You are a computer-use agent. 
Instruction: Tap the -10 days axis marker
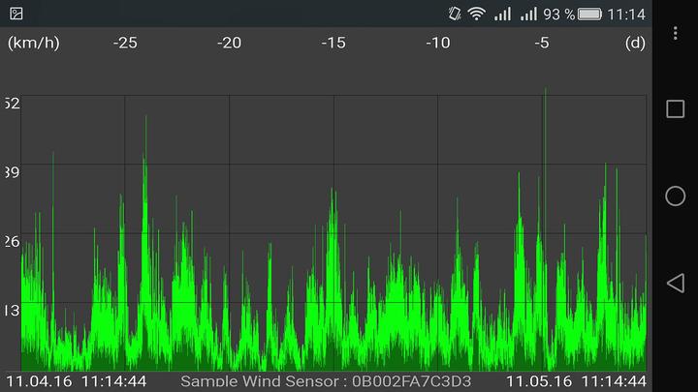click(x=438, y=43)
